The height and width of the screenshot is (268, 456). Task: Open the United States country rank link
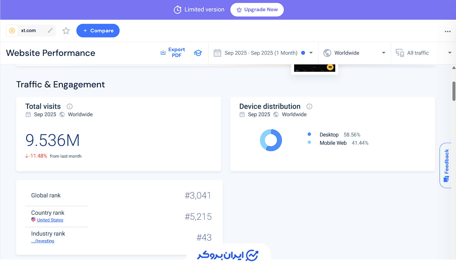pos(50,220)
